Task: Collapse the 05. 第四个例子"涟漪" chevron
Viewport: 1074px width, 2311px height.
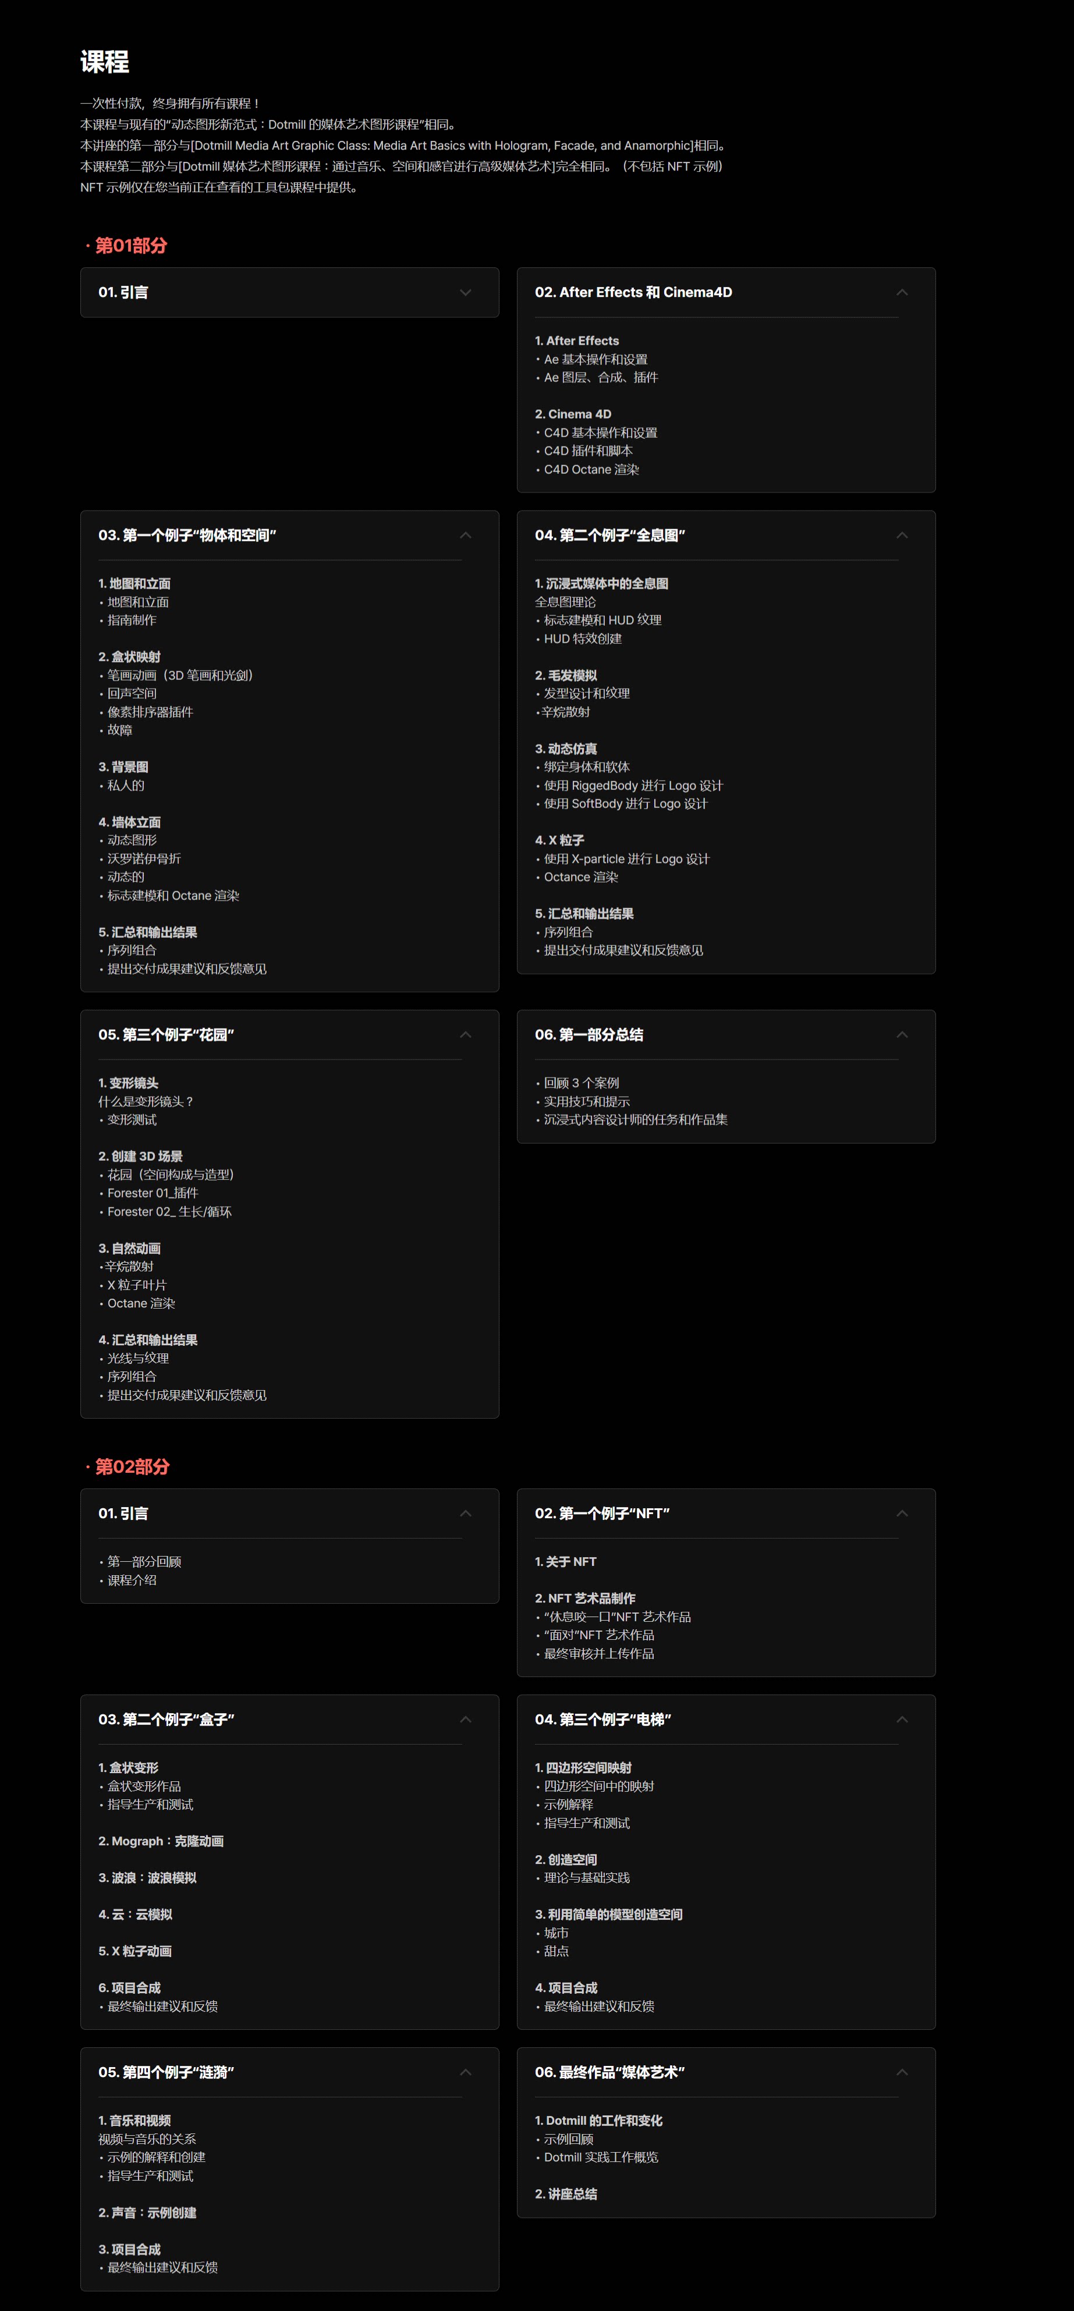Action: [465, 2072]
